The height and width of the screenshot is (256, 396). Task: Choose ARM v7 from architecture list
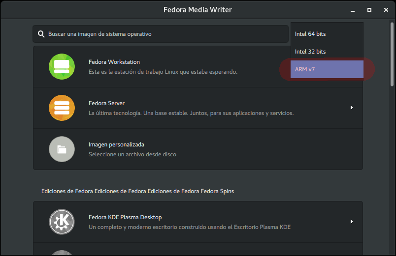pyautogui.click(x=327, y=69)
